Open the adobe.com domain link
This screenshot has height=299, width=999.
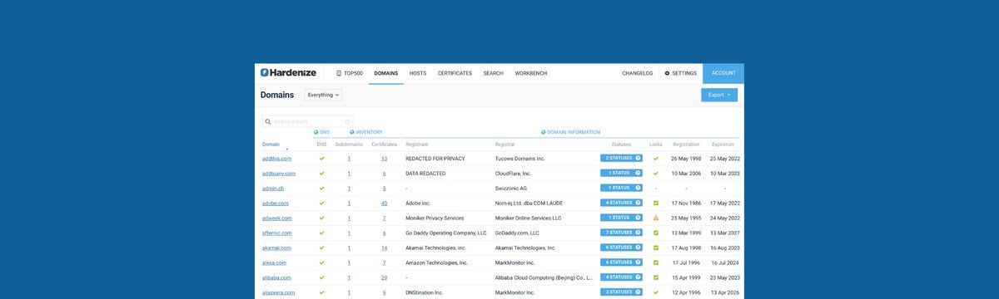275,203
